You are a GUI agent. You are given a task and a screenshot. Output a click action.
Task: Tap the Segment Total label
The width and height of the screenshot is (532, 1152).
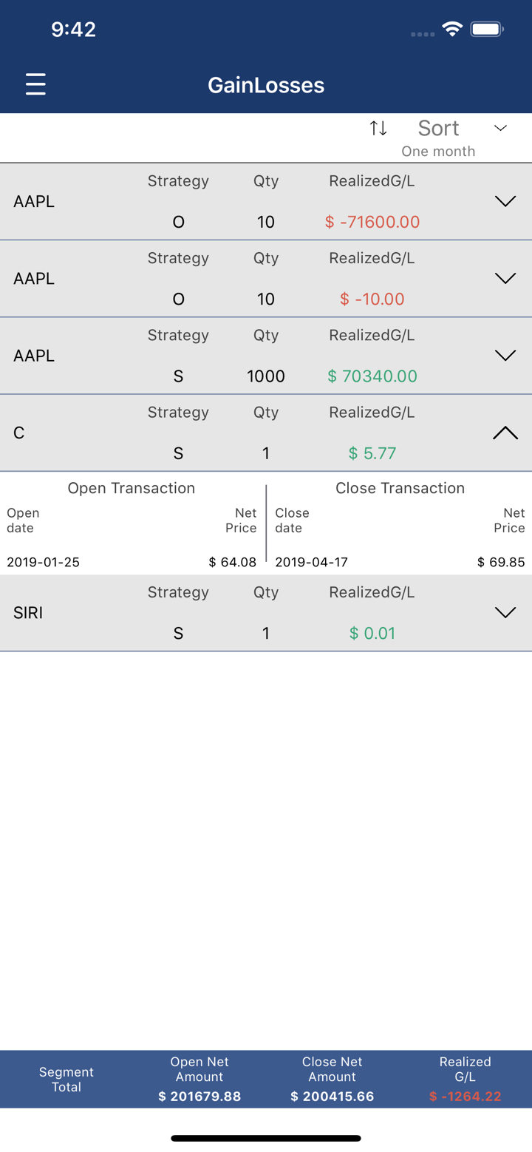pos(66,1080)
